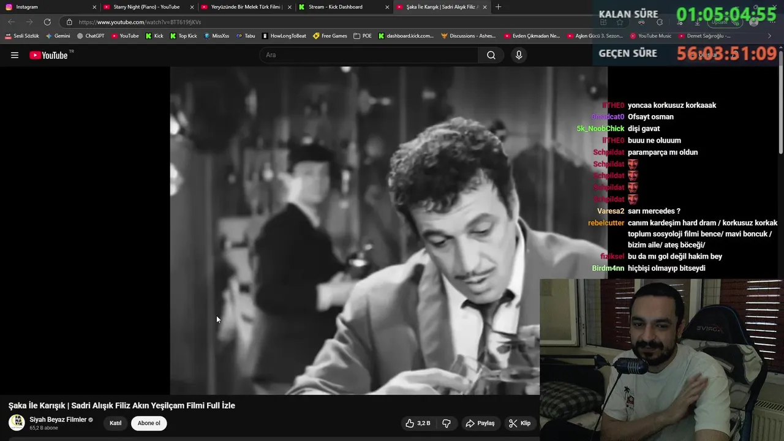Create a clip with the Klip button
The width and height of the screenshot is (784, 441).
pos(519,423)
